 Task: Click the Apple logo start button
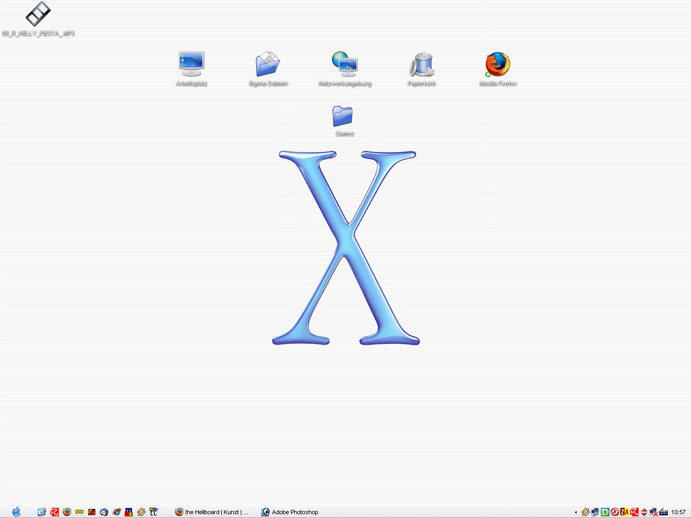[16, 512]
